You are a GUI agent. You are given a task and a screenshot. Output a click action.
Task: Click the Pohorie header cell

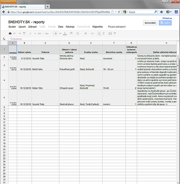pyautogui.click(x=45, y=50)
